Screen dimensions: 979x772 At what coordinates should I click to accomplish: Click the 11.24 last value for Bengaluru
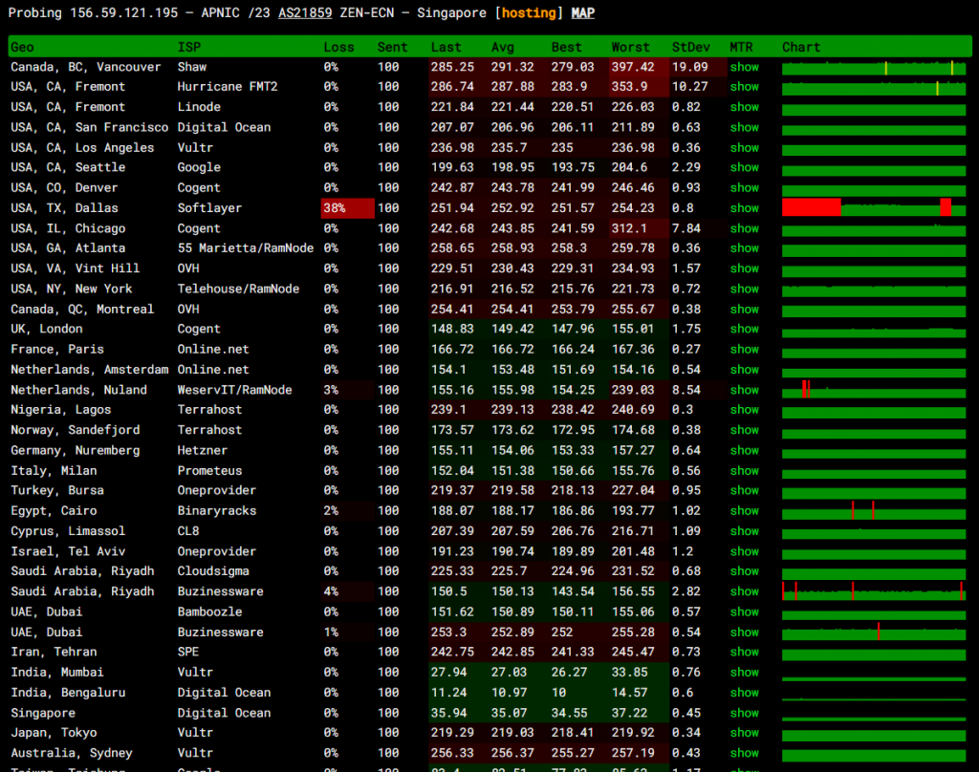(448, 694)
